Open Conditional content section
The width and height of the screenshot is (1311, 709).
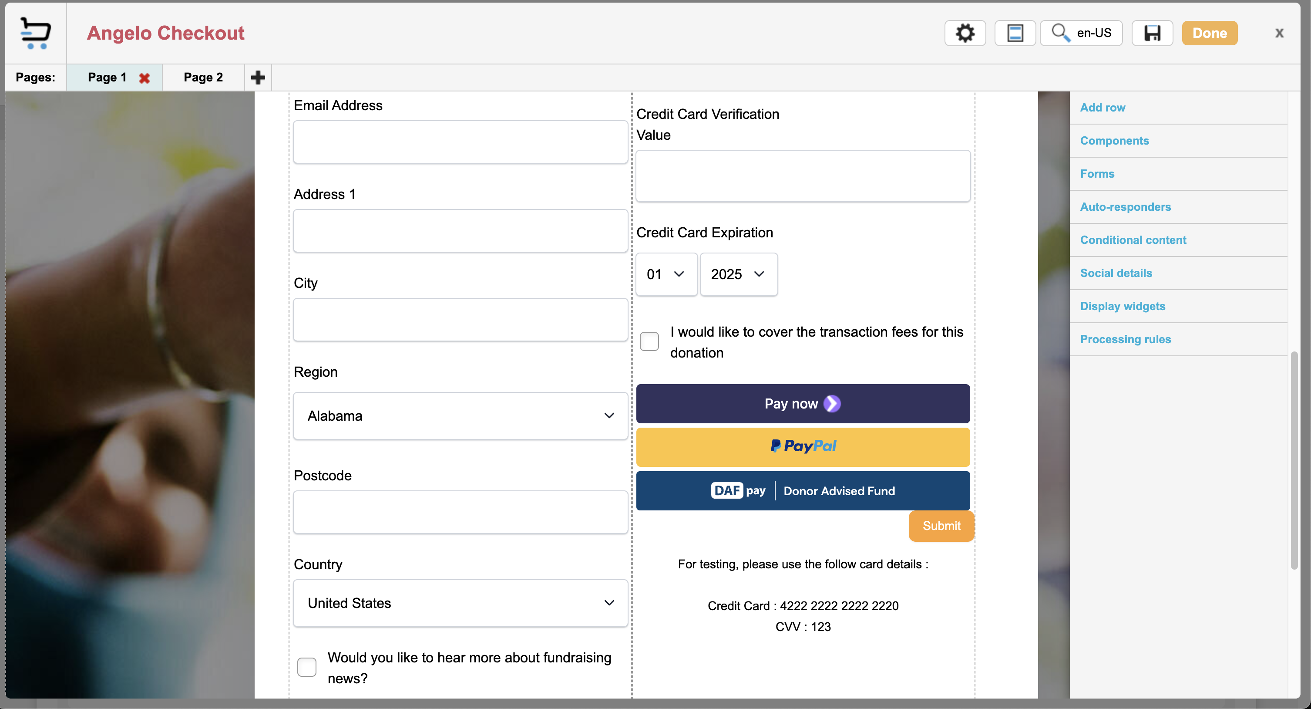click(1178, 240)
